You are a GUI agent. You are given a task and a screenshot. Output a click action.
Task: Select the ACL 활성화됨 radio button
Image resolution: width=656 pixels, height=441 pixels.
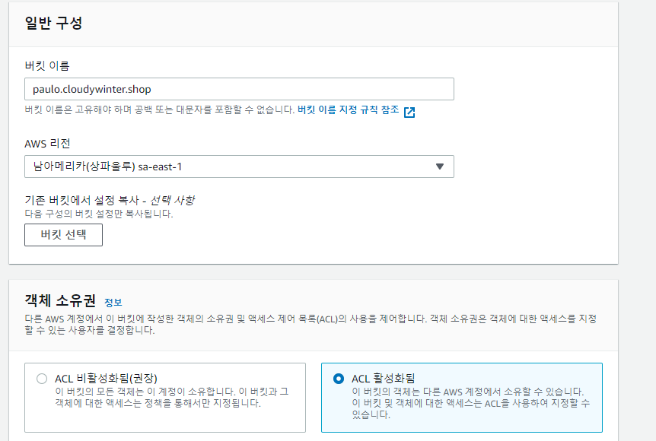[339, 379]
